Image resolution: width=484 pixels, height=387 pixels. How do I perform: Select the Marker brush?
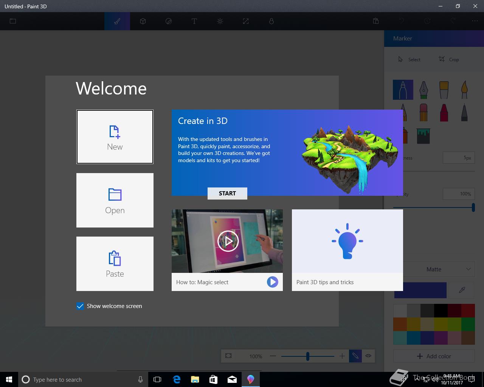pos(403,90)
